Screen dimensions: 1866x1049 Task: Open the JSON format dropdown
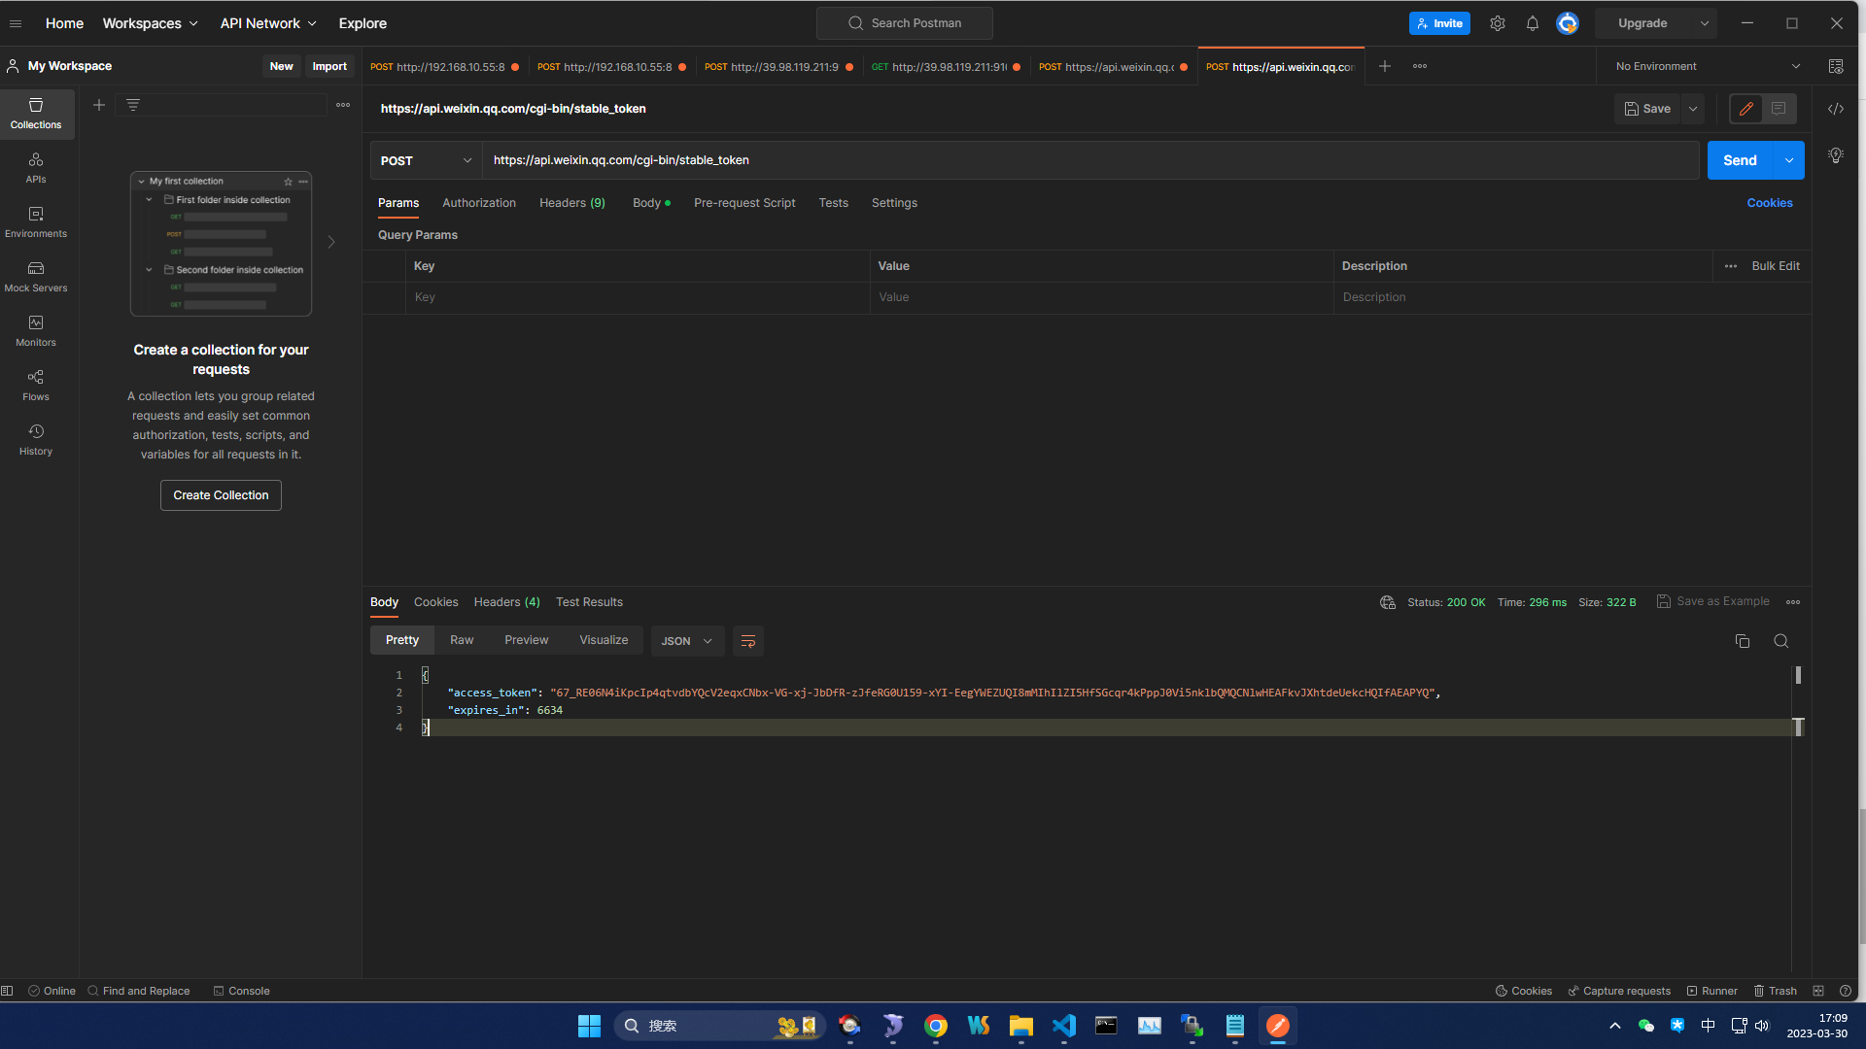click(687, 641)
